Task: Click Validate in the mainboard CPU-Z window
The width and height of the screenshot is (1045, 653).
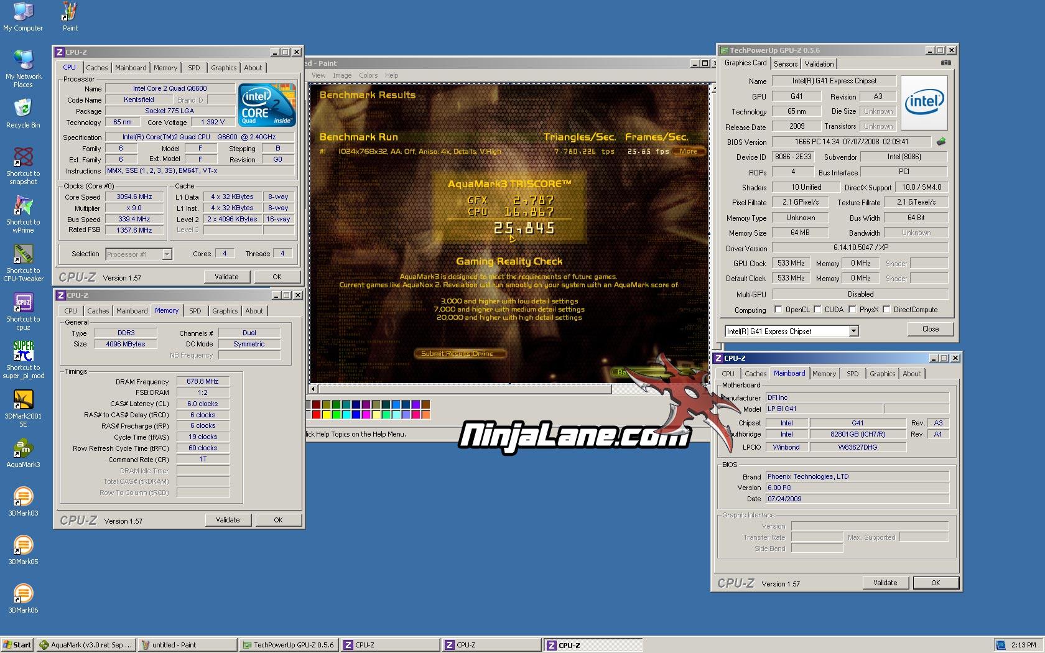Action: 885,583
